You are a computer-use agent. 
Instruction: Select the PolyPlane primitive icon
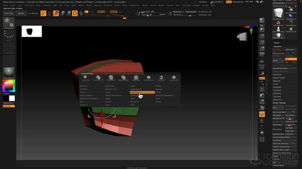(x=136, y=78)
